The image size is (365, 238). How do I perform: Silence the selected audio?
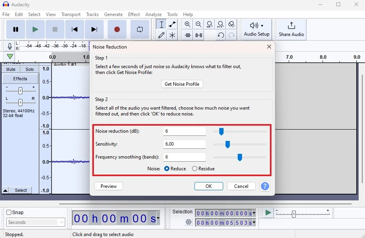pyautogui.click(x=198, y=35)
